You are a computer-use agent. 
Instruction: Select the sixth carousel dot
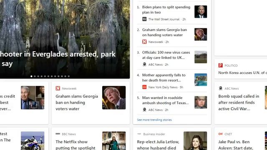click(x=48, y=76)
